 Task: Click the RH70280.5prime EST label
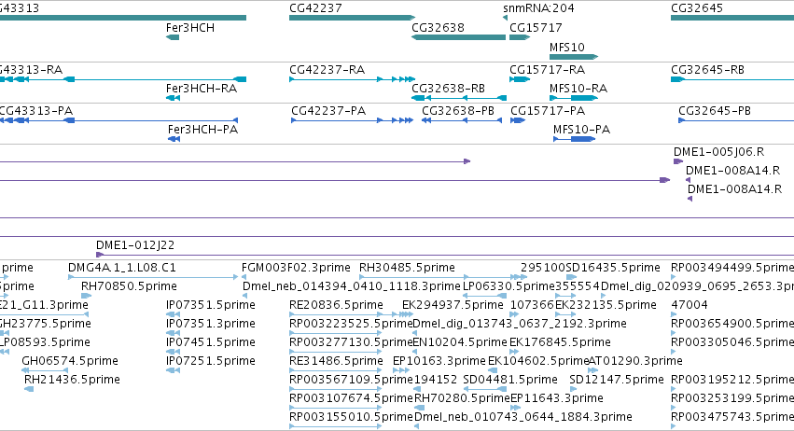click(x=462, y=398)
